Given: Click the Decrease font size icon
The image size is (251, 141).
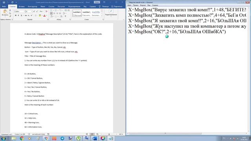Looking at the screenshot, I should pyautogui.click(x=37, y=11).
